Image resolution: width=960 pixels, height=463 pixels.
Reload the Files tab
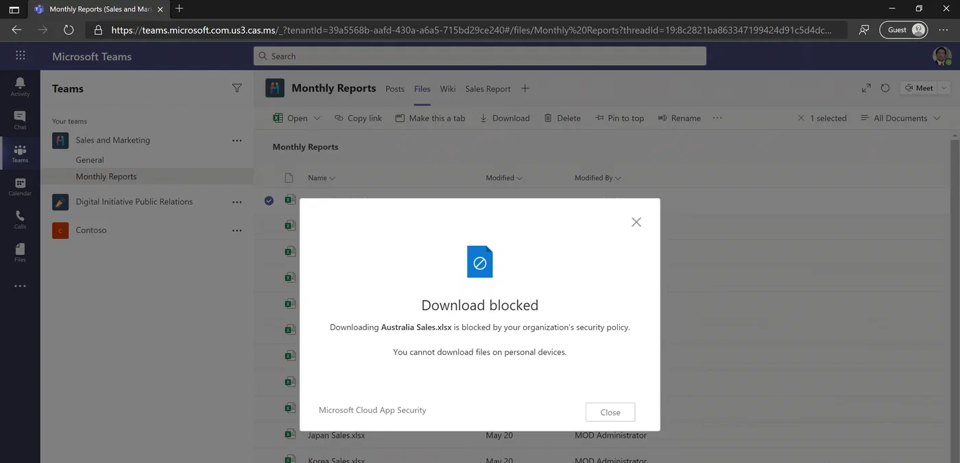click(x=885, y=88)
